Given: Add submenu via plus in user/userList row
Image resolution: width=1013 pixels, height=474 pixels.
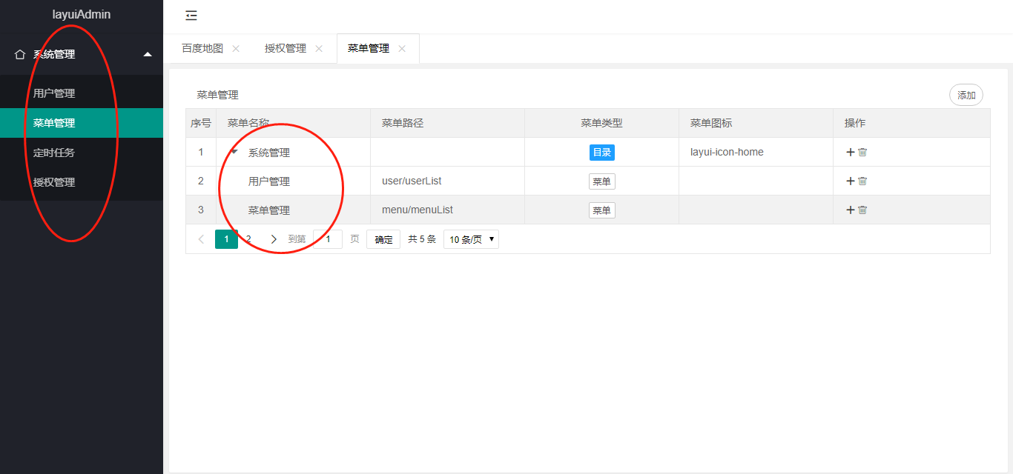Looking at the screenshot, I should tap(850, 181).
